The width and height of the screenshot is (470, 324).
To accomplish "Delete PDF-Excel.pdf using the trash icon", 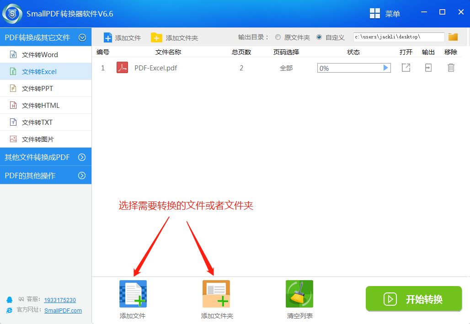I will 451,68.
